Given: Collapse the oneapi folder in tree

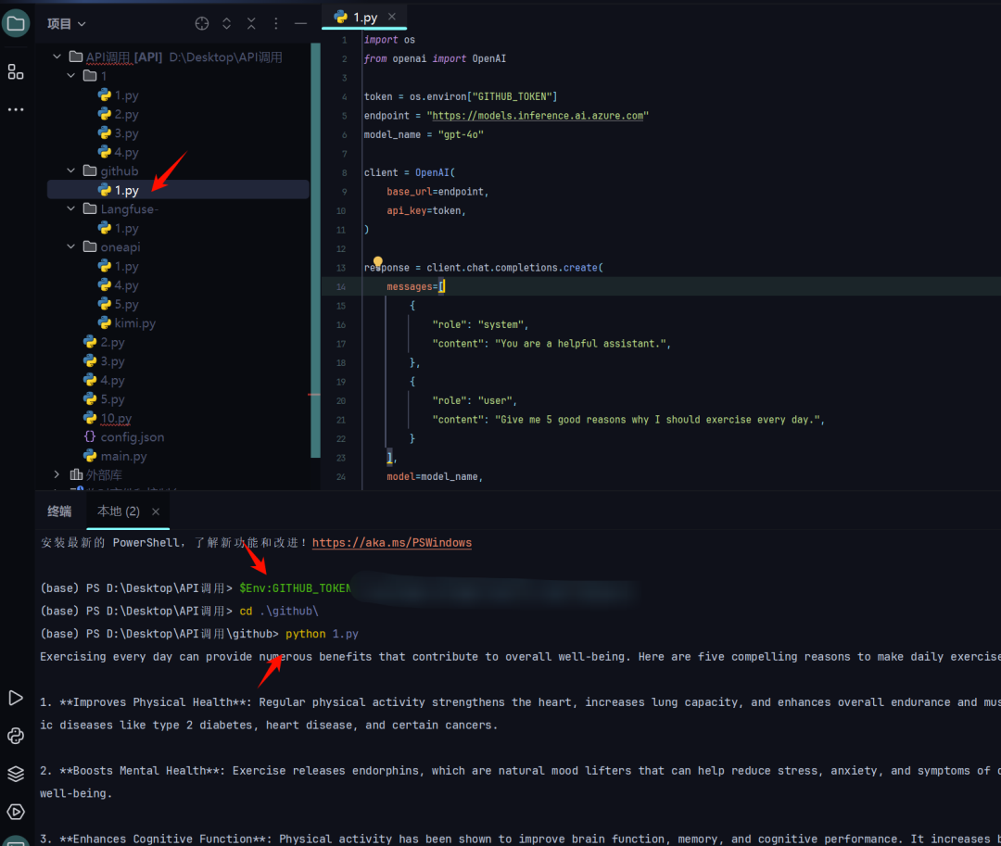Looking at the screenshot, I should tap(72, 247).
